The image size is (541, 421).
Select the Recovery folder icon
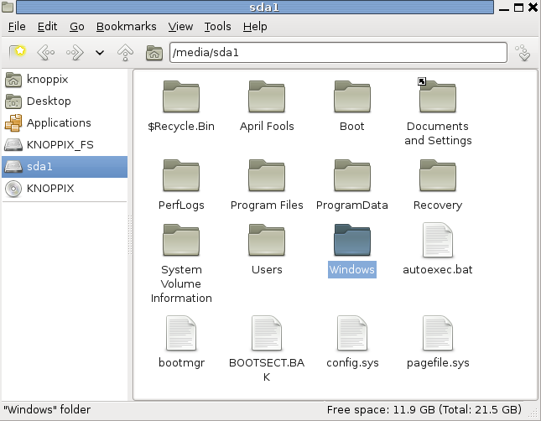(x=438, y=175)
